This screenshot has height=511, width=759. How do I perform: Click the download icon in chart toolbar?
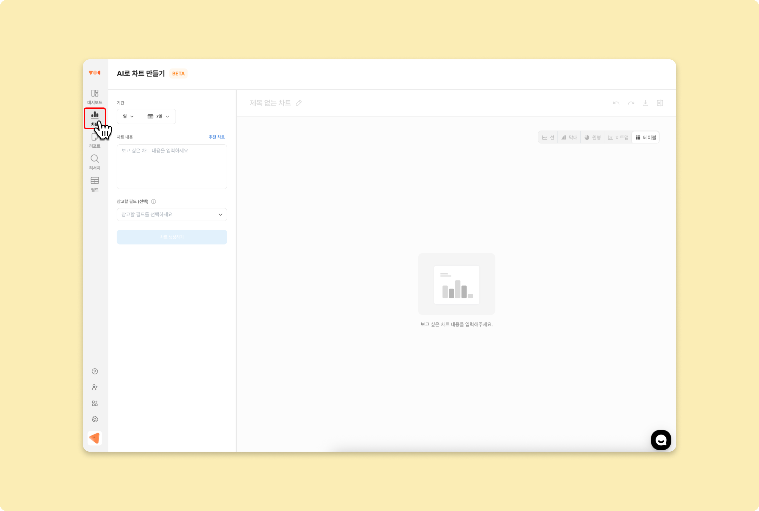pos(645,103)
